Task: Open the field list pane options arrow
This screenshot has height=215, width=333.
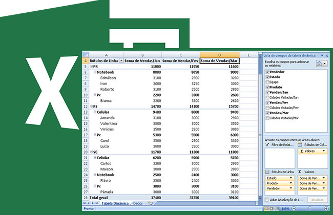Action: 322,55
